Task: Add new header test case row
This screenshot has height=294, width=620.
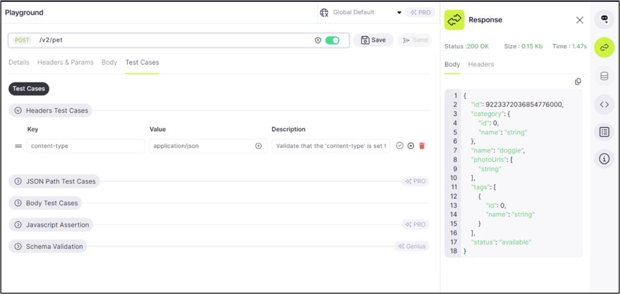Action: click(x=411, y=146)
